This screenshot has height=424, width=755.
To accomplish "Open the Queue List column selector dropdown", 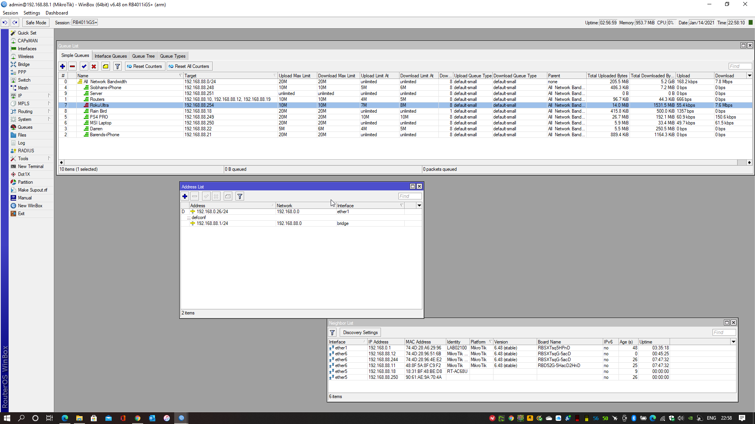I will 749,75.
